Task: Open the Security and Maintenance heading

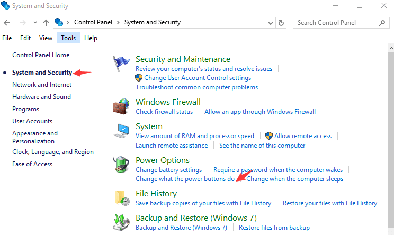Action: (183, 59)
